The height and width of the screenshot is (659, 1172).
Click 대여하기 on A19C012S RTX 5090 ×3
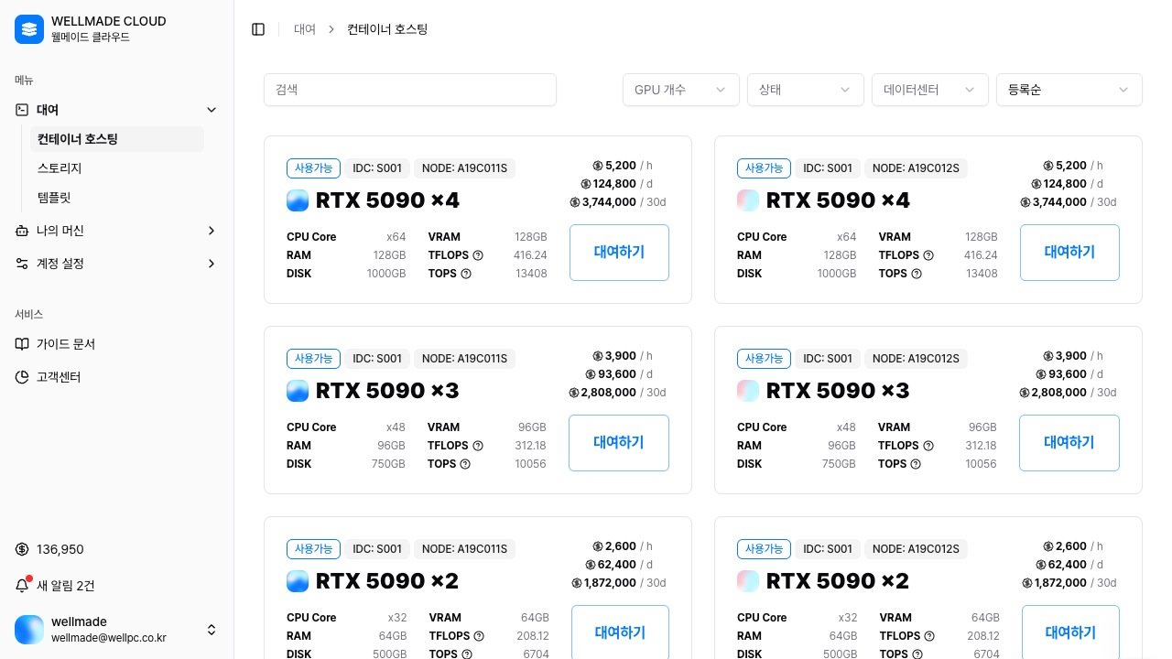(x=1069, y=443)
